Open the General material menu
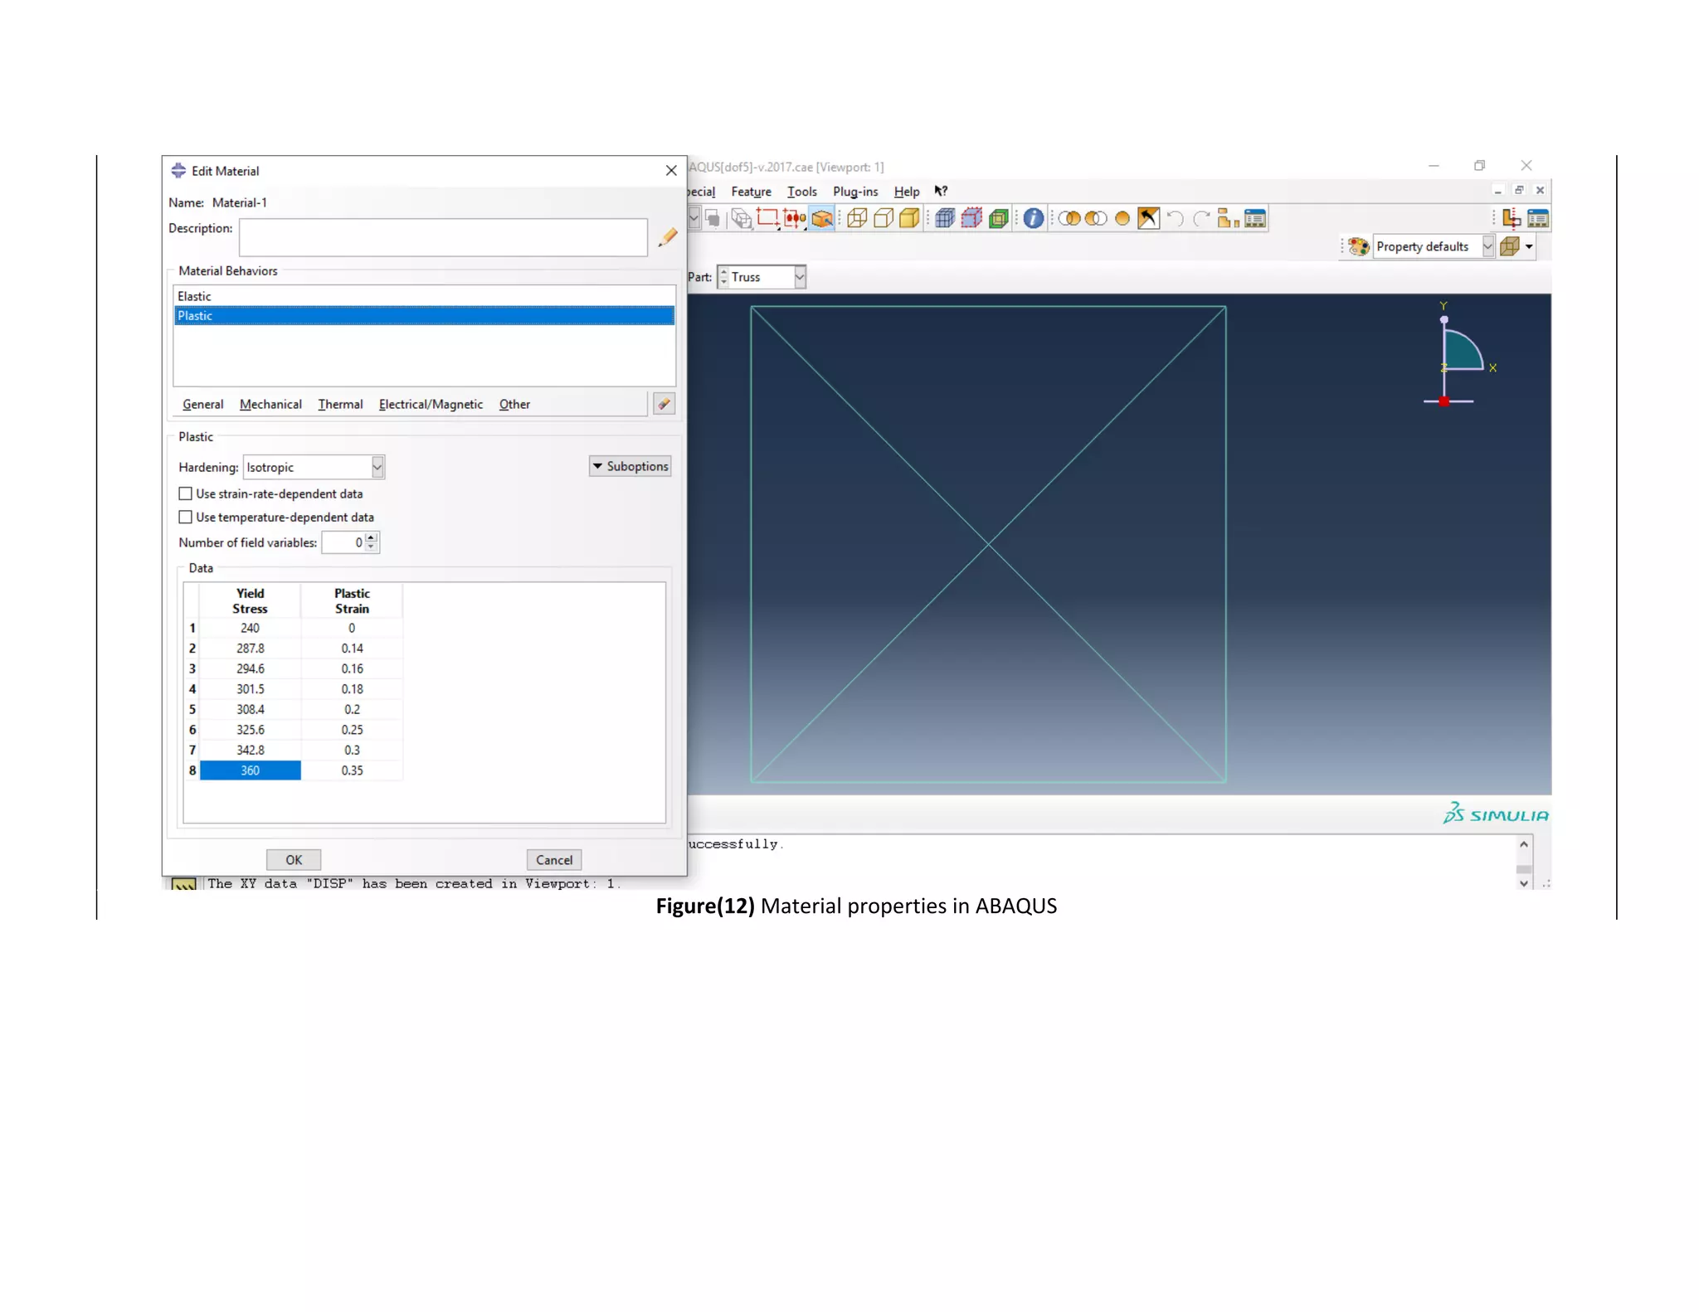The width and height of the screenshot is (1699, 1312). (x=202, y=404)
